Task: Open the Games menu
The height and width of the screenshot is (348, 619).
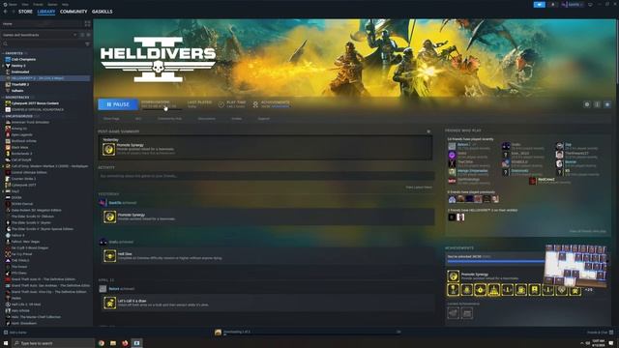Action: click(52, 4)
